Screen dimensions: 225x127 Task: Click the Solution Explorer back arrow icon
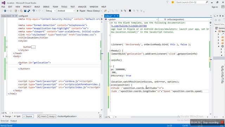(x=216, y=20)
